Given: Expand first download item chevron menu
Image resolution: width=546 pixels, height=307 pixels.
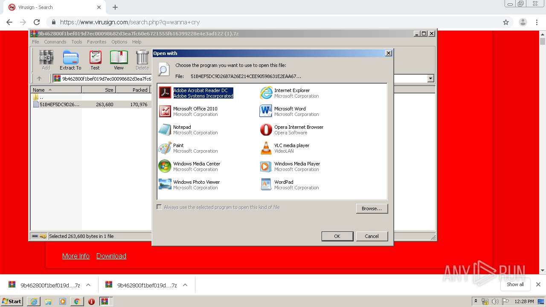Looking at the screenshot, I should (x=88, y=285).
